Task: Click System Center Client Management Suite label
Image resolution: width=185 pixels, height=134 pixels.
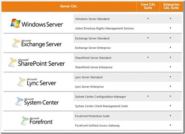Action: click(x=101, y=106)
